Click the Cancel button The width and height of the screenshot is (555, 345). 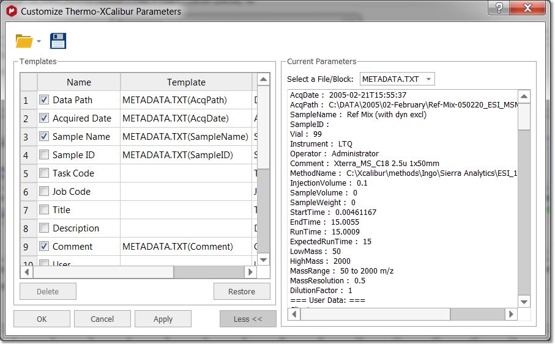click(x=102, y=319)
